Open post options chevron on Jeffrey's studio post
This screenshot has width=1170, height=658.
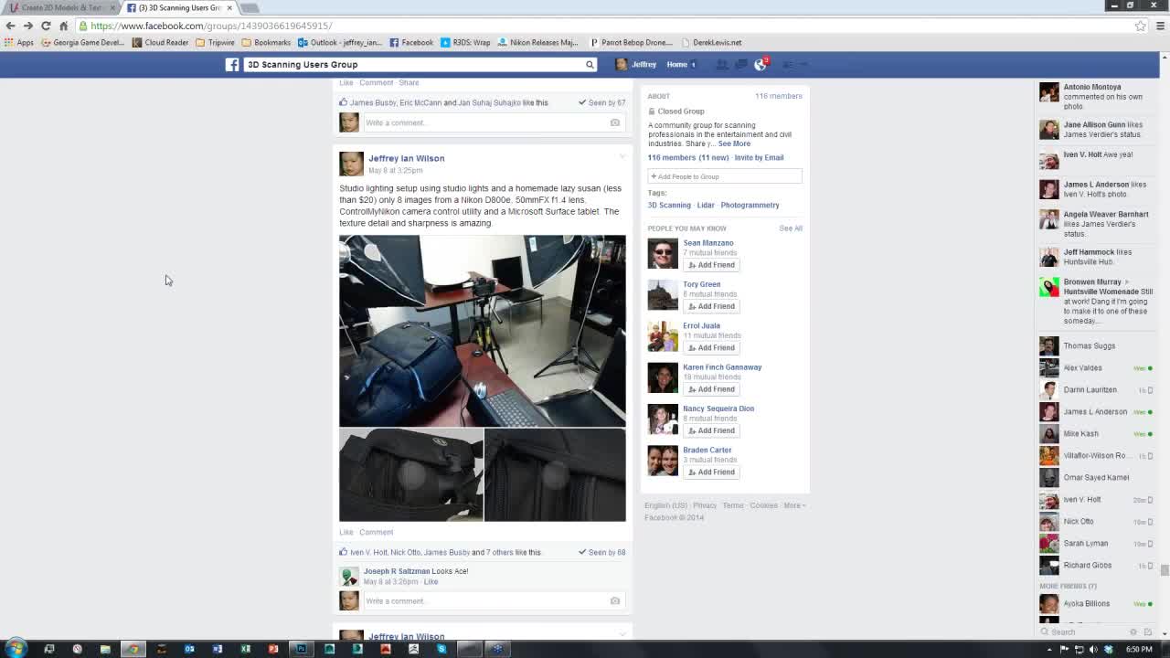point(622,157)
